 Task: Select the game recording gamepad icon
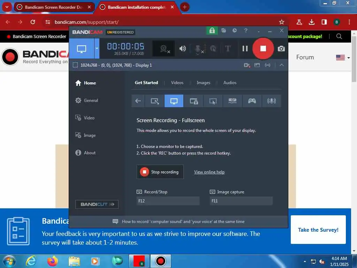tap(252, 101)
